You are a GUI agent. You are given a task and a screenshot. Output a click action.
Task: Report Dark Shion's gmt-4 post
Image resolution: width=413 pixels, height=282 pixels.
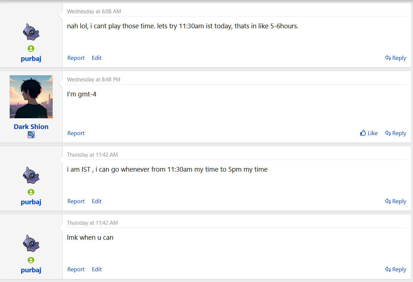point(76,133)
